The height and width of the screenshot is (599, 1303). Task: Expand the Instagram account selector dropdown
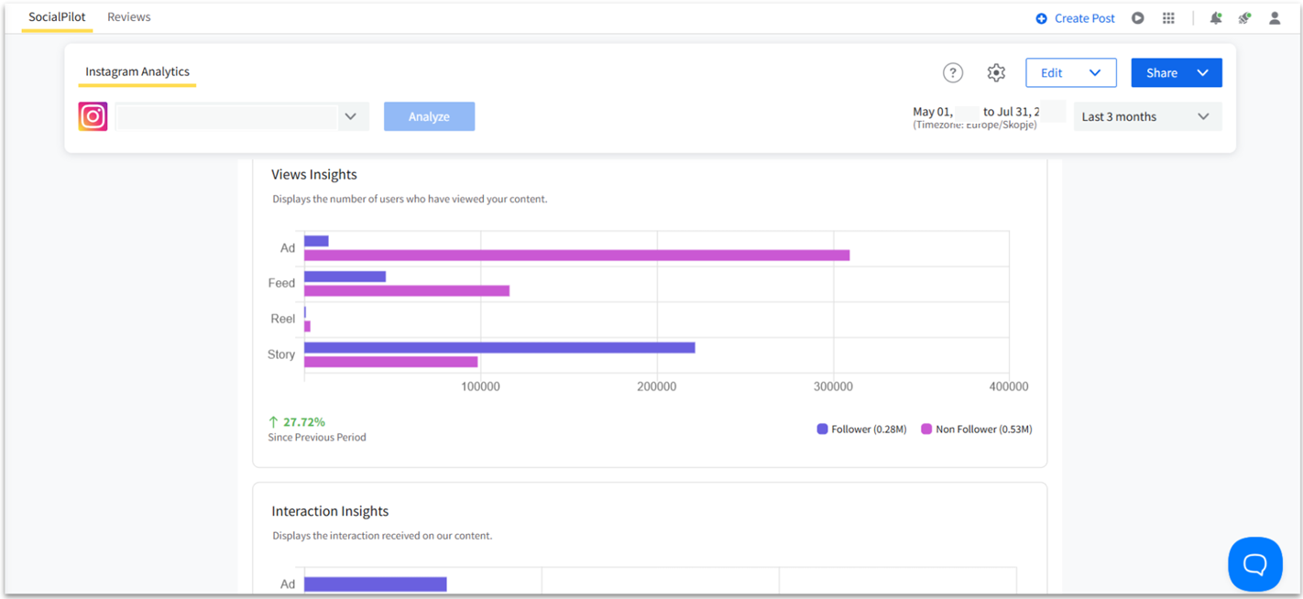coord(351,116)
